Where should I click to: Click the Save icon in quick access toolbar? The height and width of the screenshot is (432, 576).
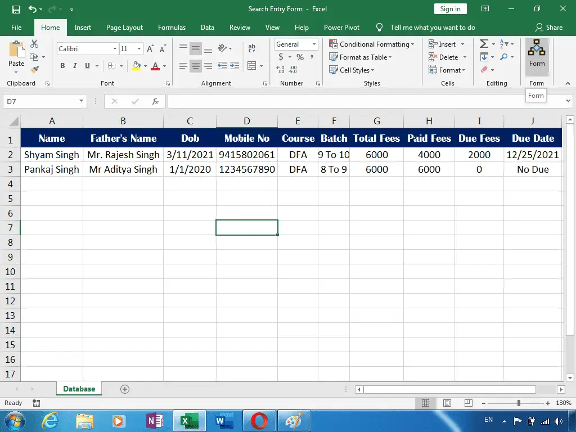[x=16, y=9]
